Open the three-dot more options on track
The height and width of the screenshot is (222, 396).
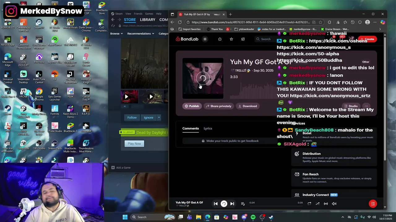366,106
